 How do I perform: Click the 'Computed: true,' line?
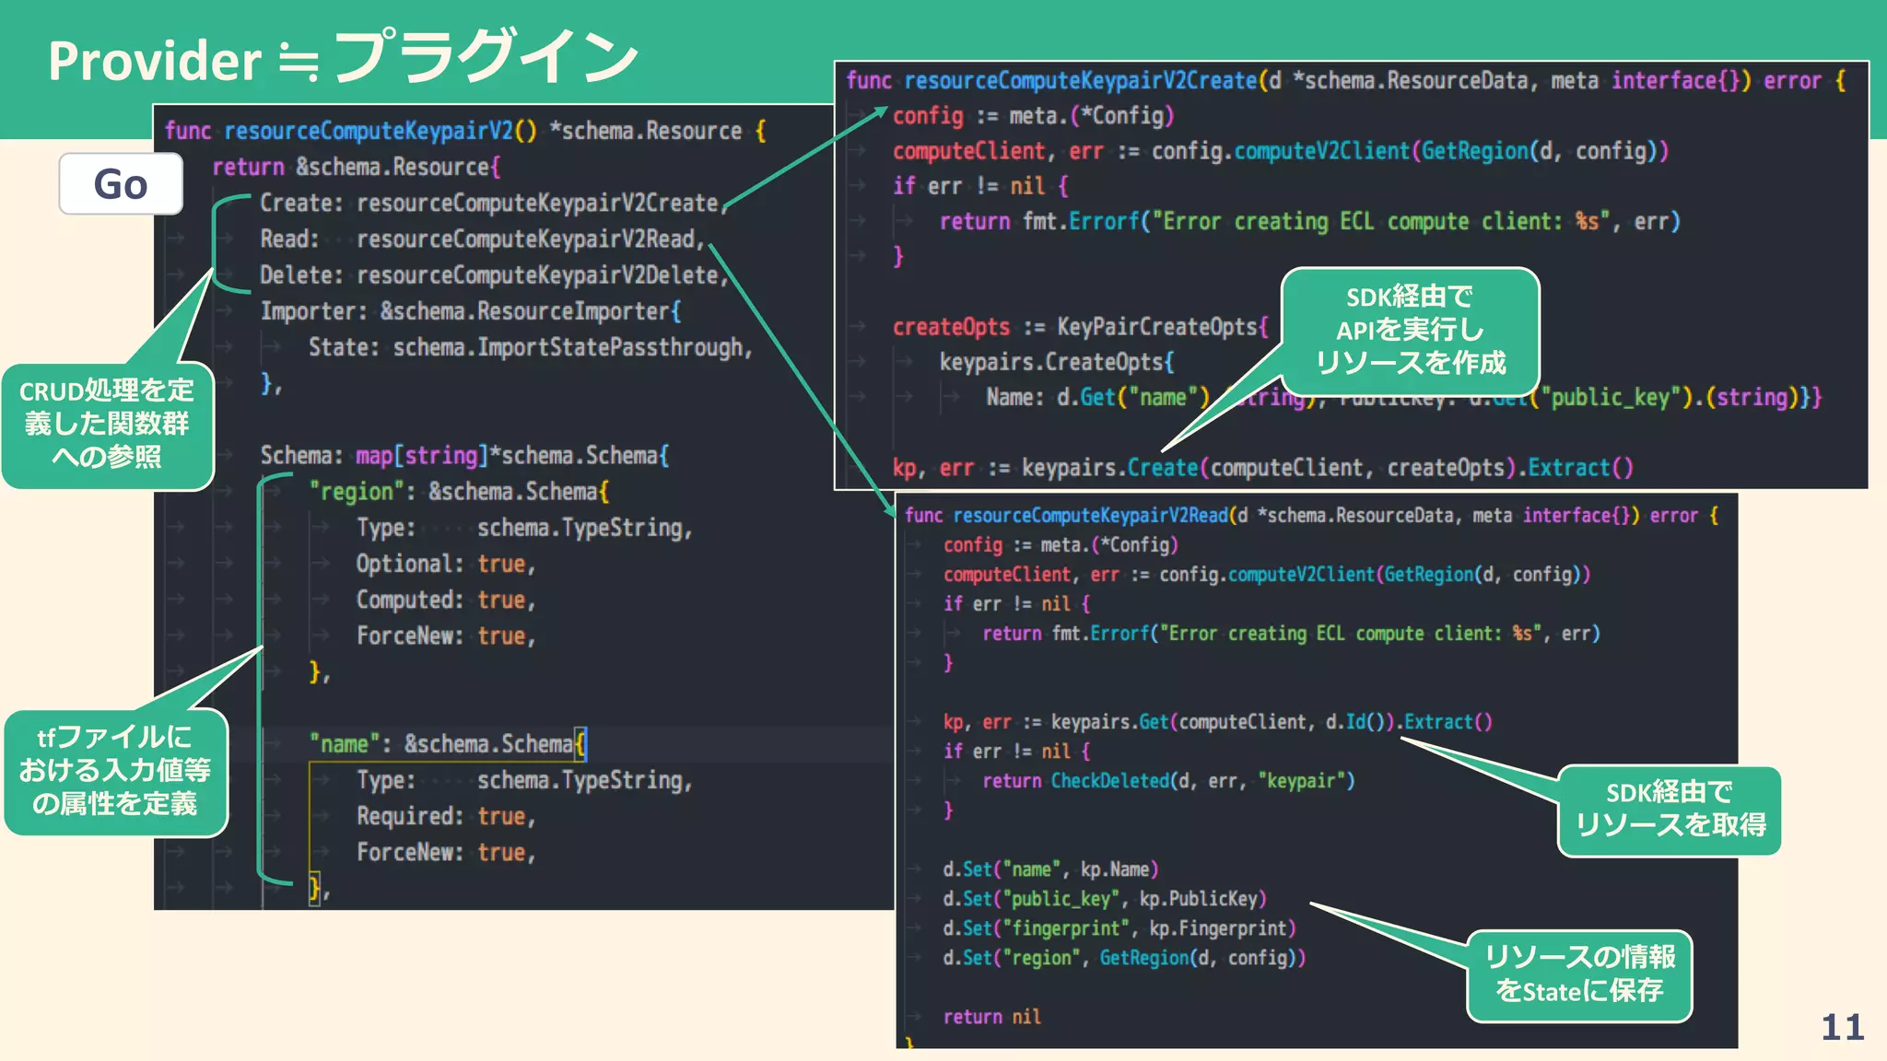click(446, 600)
